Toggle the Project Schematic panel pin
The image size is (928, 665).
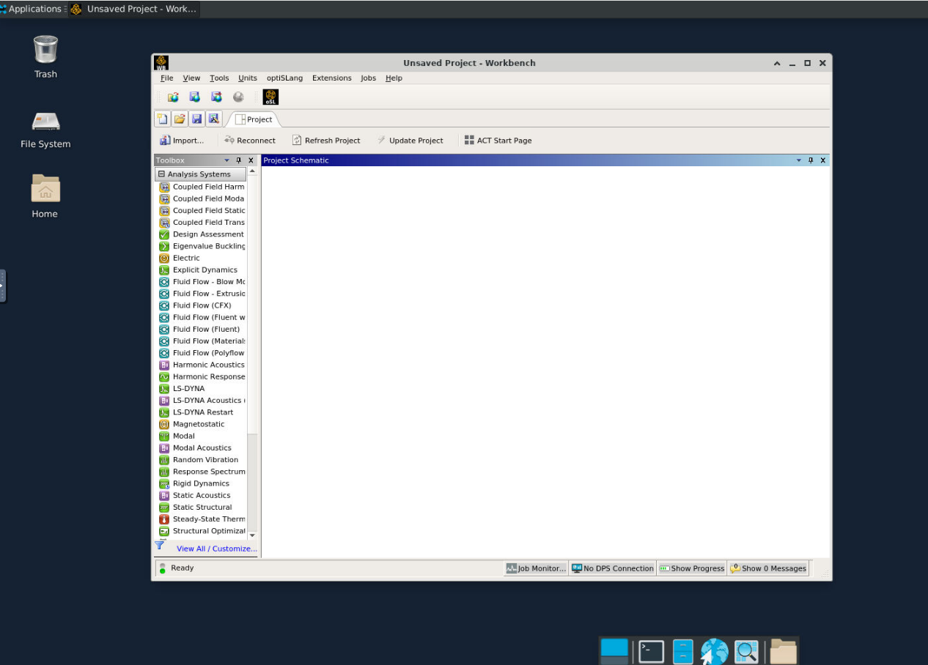(811, 160)
